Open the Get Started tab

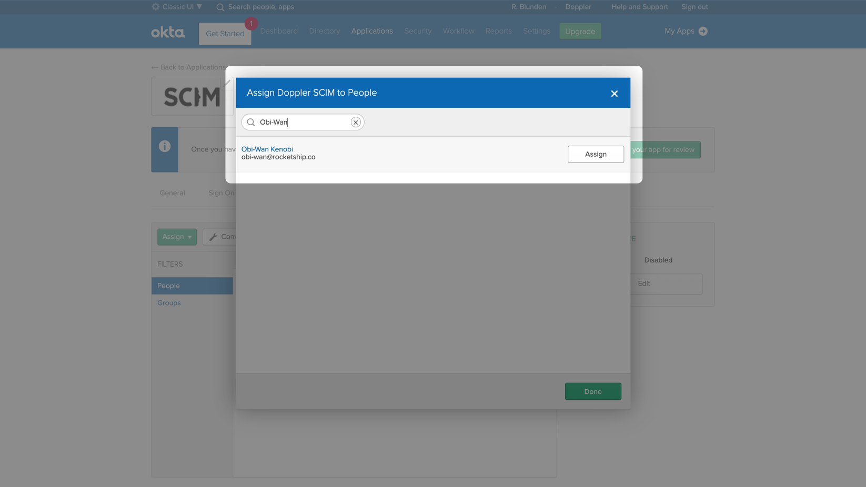tap(225, 34)
